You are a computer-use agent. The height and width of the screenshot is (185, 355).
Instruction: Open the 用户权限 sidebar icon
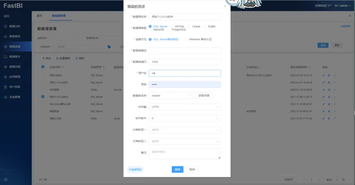(x=5, y=87)
